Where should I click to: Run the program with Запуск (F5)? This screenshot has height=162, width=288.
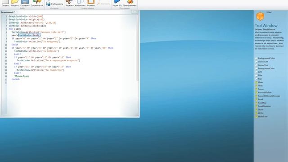pos(117,3)
